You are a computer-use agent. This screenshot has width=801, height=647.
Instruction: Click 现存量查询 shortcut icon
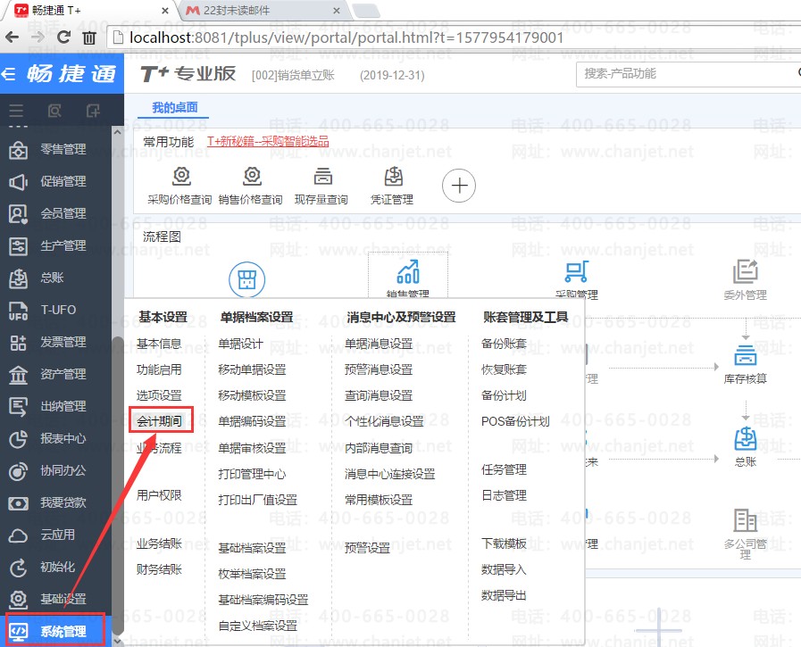point(322,176)
